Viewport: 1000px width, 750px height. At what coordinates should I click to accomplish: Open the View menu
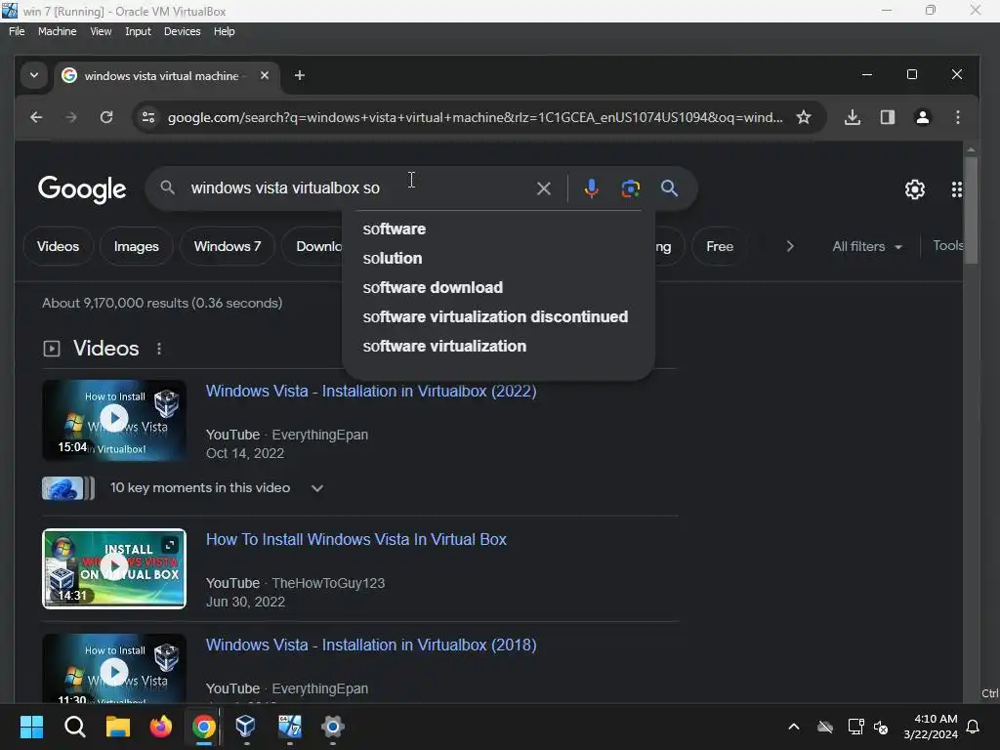(101, 31)
